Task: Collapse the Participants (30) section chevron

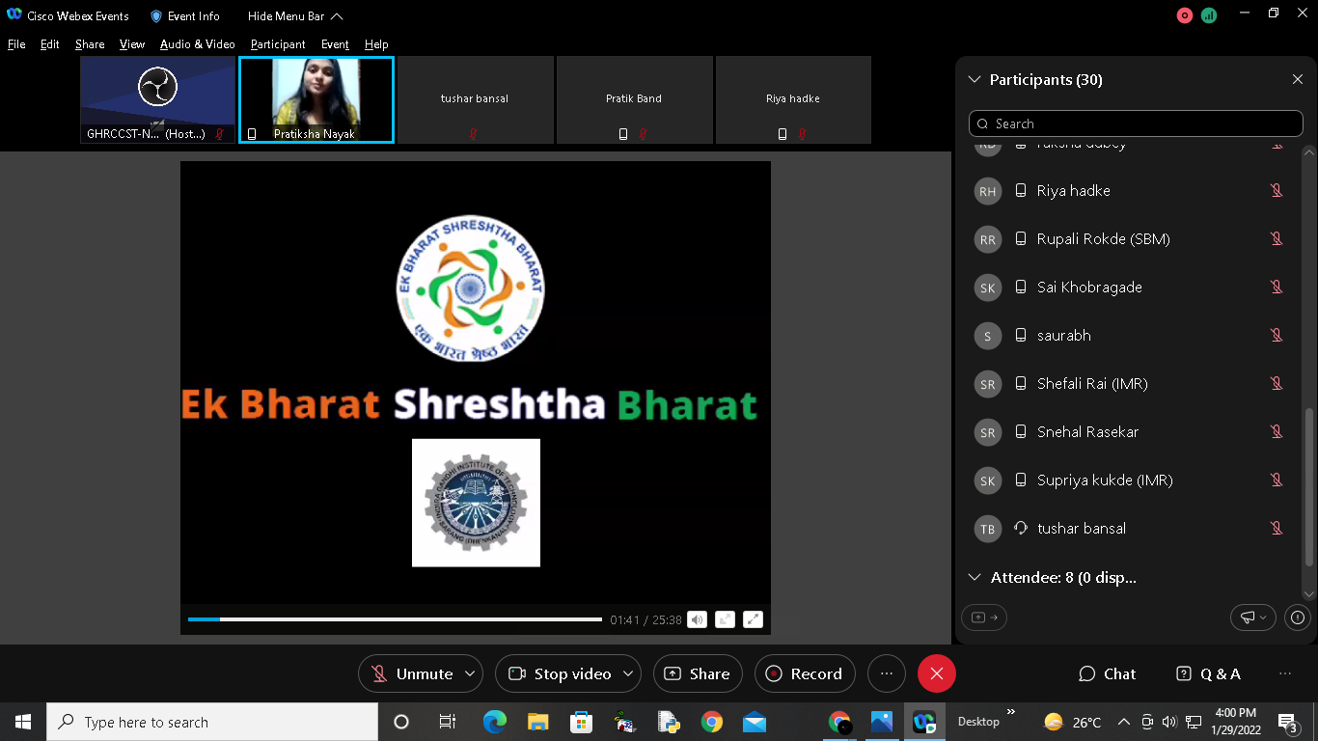Action: coord(974,80)
